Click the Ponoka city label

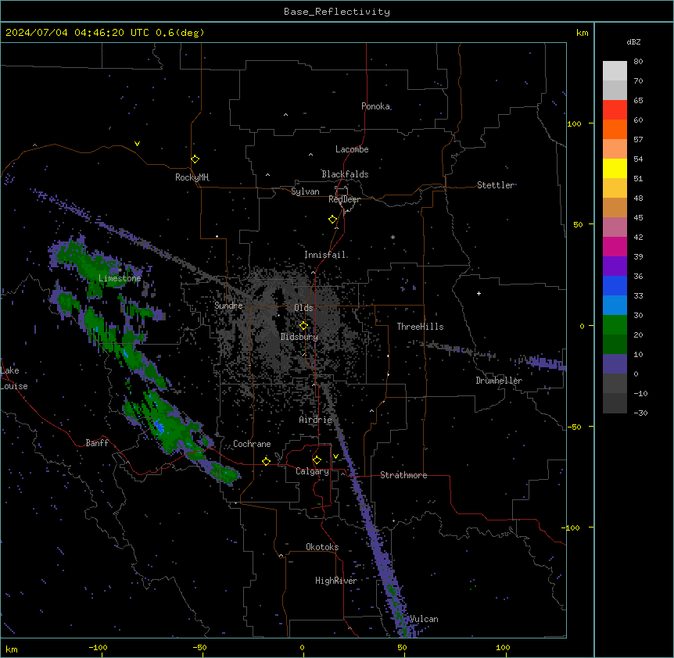(375, 106)
